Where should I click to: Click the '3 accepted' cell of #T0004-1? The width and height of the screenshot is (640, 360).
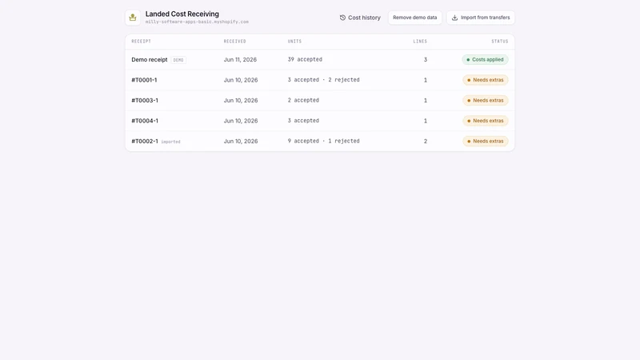click(x=303, y=121)
